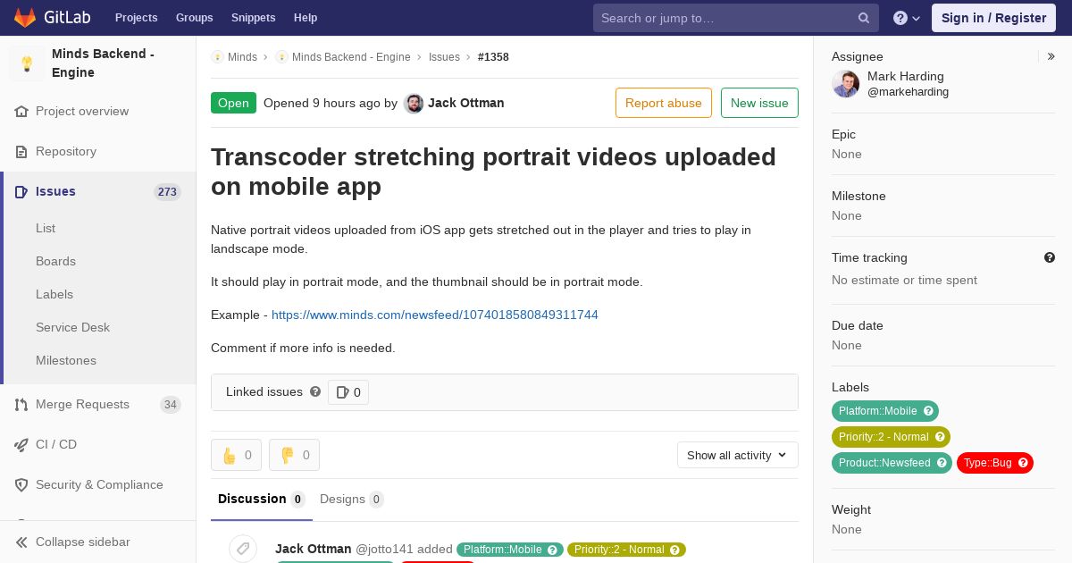Click help icon on sidebar Priority label
This screenshot has height=563, width=1072.
941,437
